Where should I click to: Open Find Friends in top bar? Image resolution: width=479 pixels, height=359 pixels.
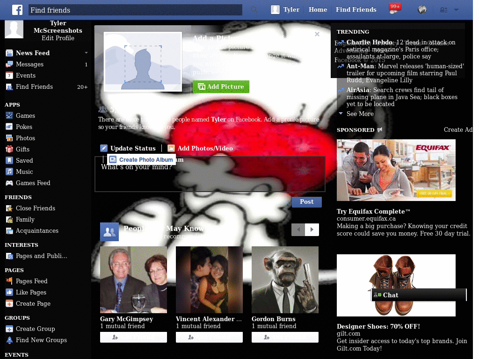pos(356,9)
